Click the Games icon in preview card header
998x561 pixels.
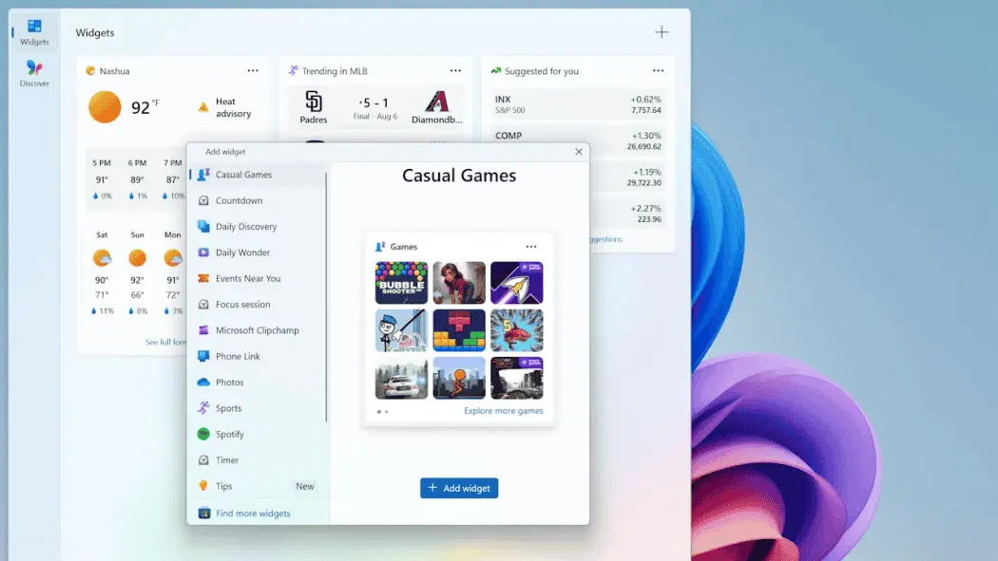(380, 247)
